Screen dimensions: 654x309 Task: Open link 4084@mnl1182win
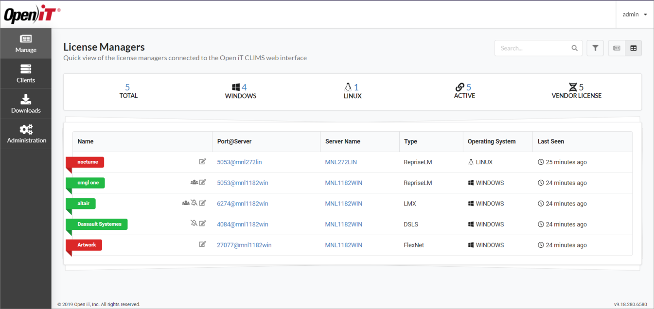pos(243,224)
